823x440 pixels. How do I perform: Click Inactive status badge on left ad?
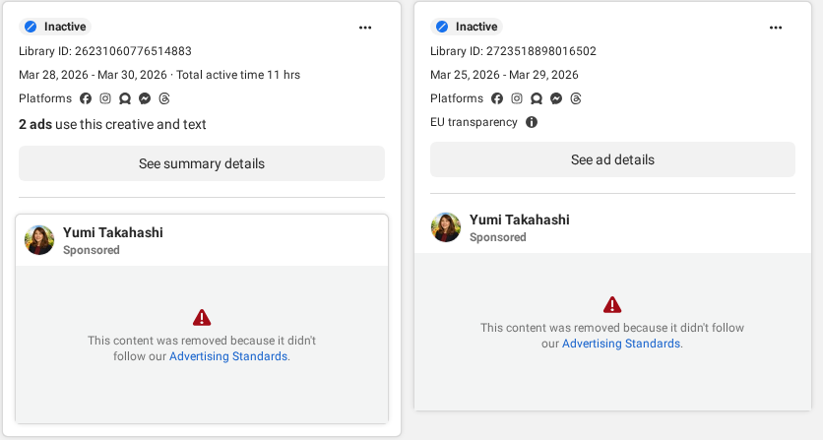55,27
